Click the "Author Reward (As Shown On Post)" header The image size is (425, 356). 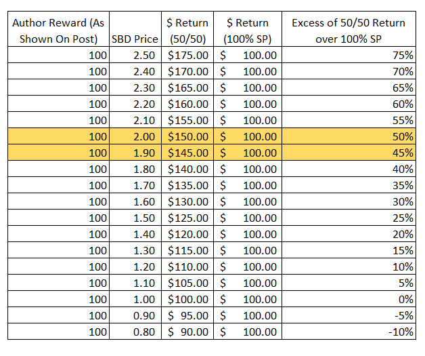pos(59,29)
